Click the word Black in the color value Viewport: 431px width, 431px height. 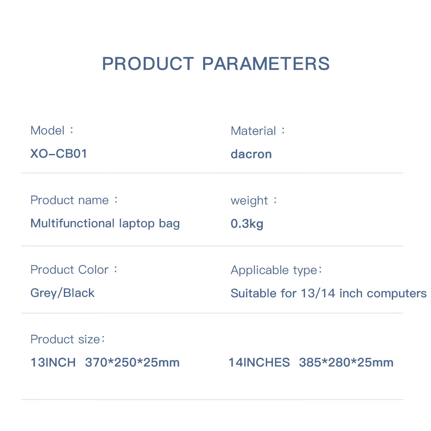coord(79,293)
